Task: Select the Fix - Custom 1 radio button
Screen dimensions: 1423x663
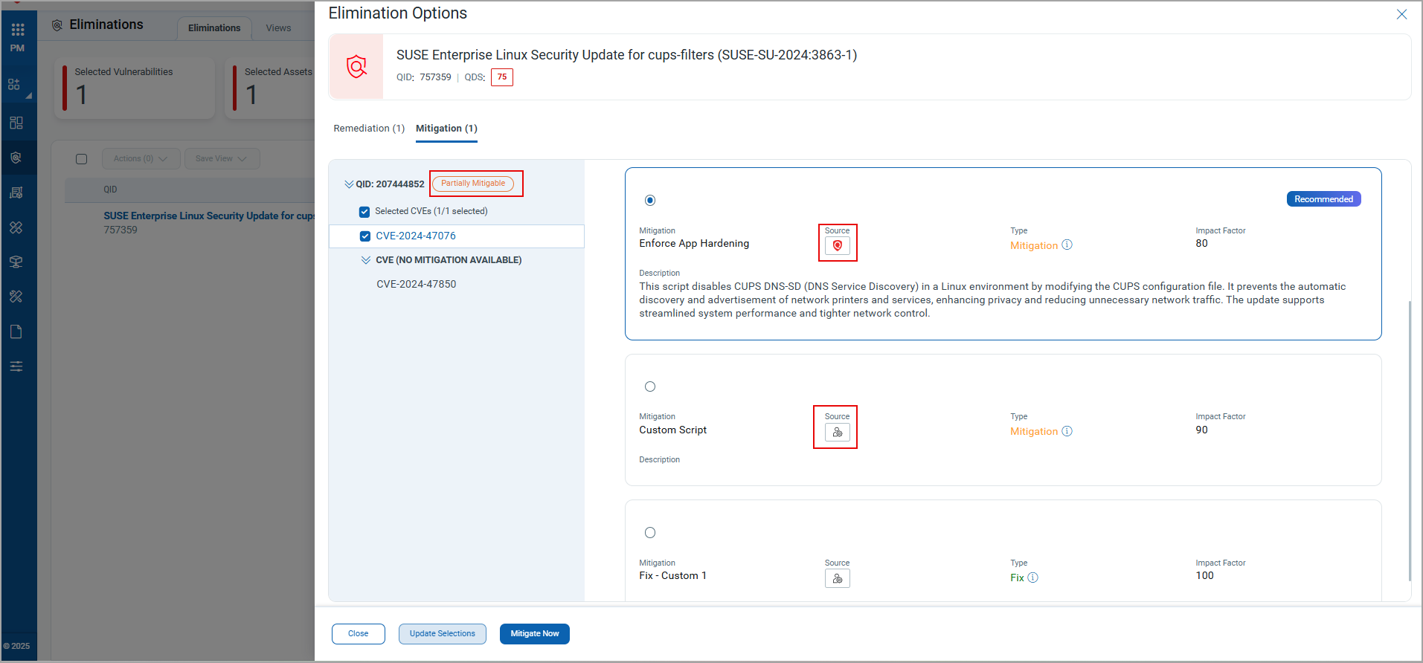Action: click(x=650, y=533)
